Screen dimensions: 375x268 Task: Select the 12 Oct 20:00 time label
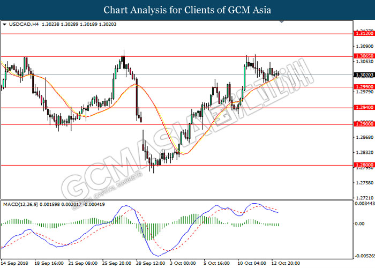[286, 264]
